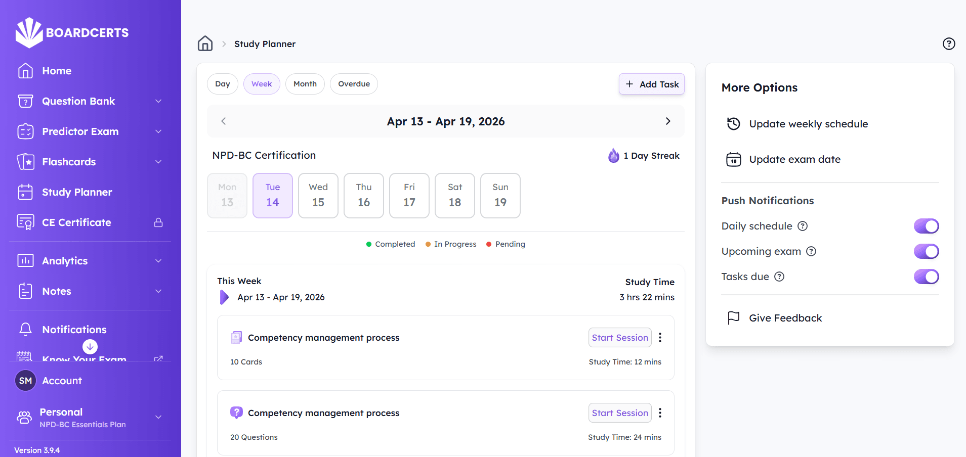Image resolution: width=966 pixels, height=457 pixels.
Task: Expand the Personal plan selector
Action: (158, 418)
